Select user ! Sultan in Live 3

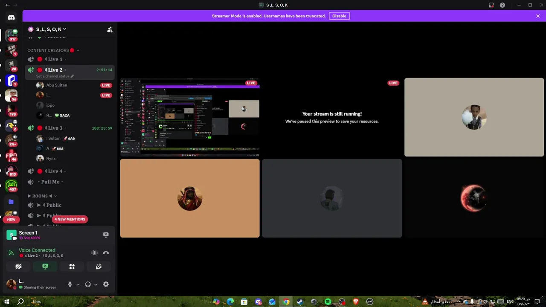point(74,138)
